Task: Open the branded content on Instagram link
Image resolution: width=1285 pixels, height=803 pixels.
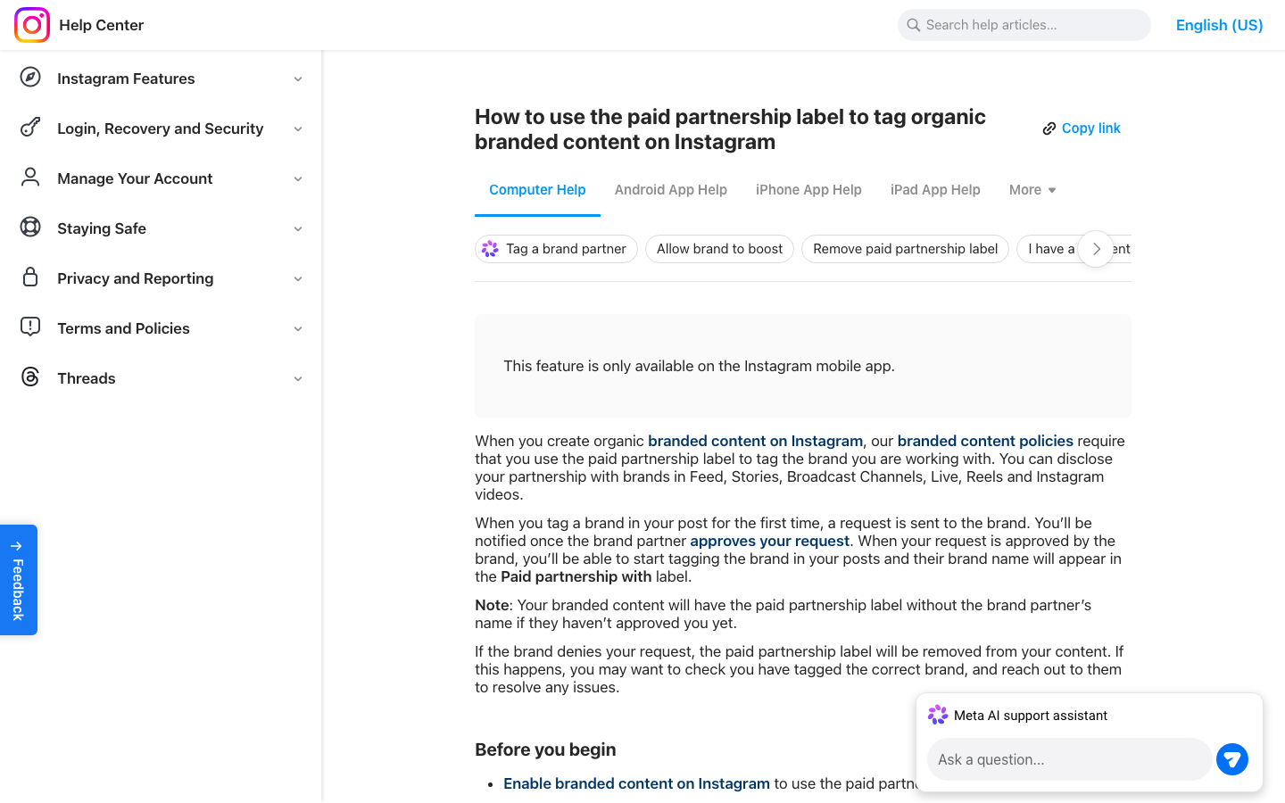Action: [x=755, y=441]
